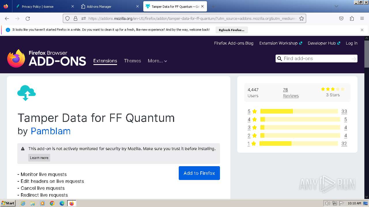The height and width of the screenshot is (207, 369).
Task: Dismiss the Refresh Firefox notification bar
Action: point(362,30)
